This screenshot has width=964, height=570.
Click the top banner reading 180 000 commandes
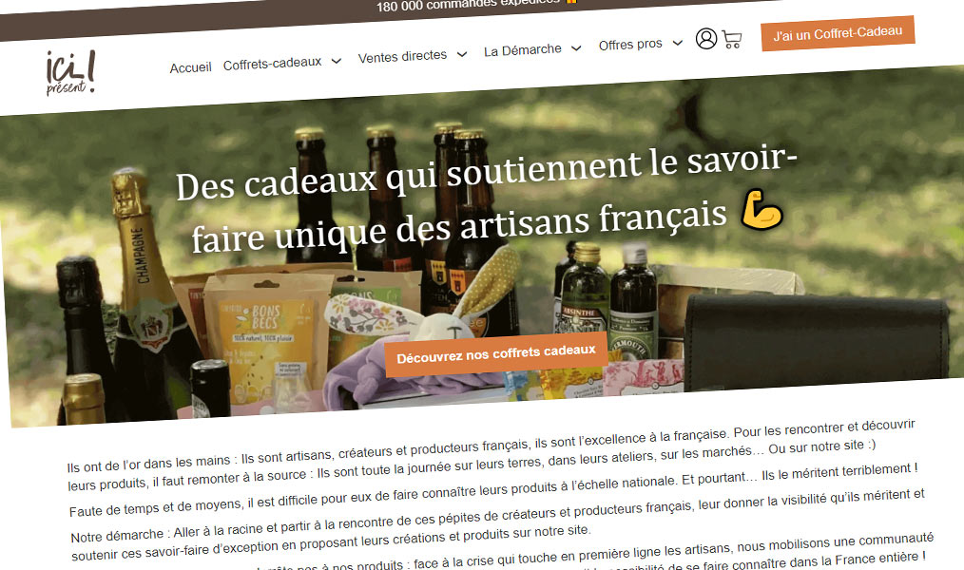tap(476, 4)
